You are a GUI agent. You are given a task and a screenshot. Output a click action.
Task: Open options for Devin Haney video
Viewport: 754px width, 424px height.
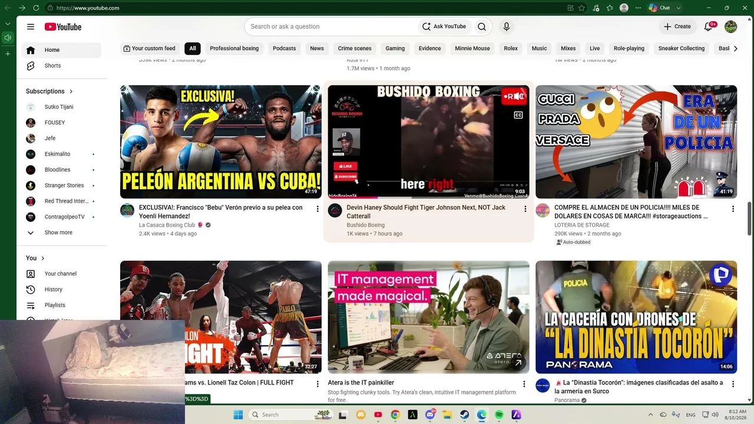525,208
